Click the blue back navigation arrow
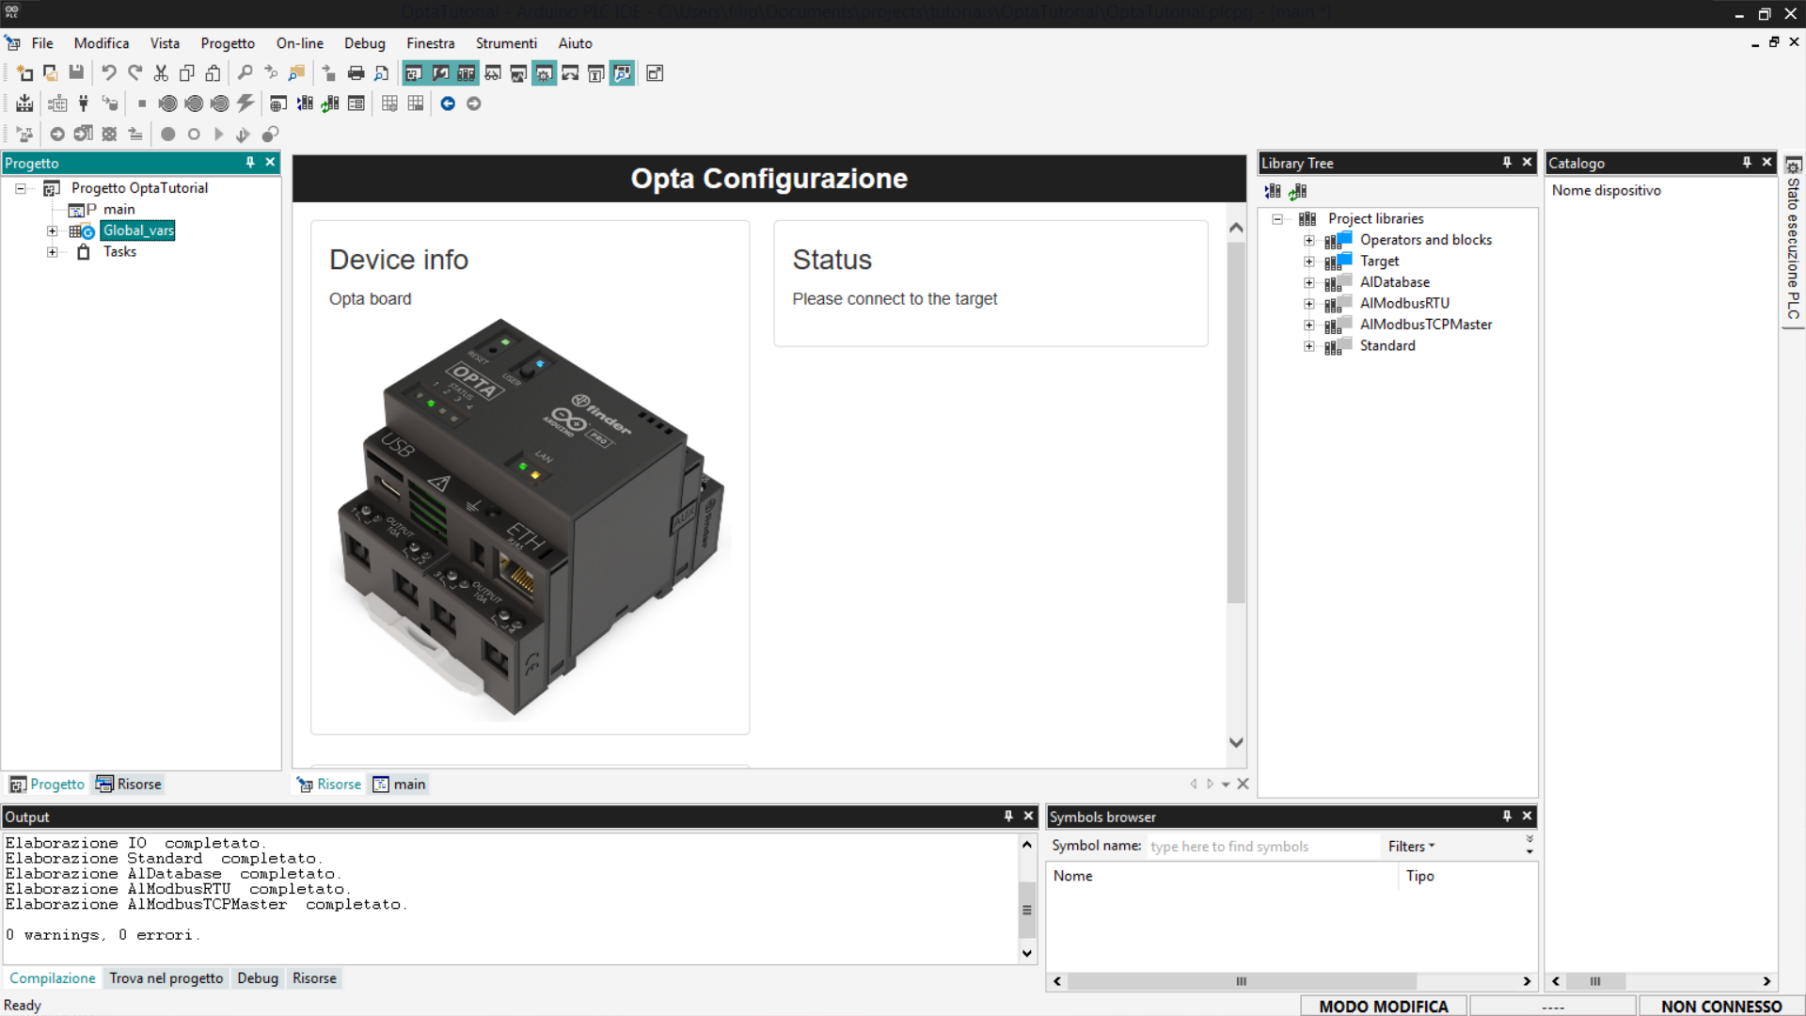 point(448,103)
